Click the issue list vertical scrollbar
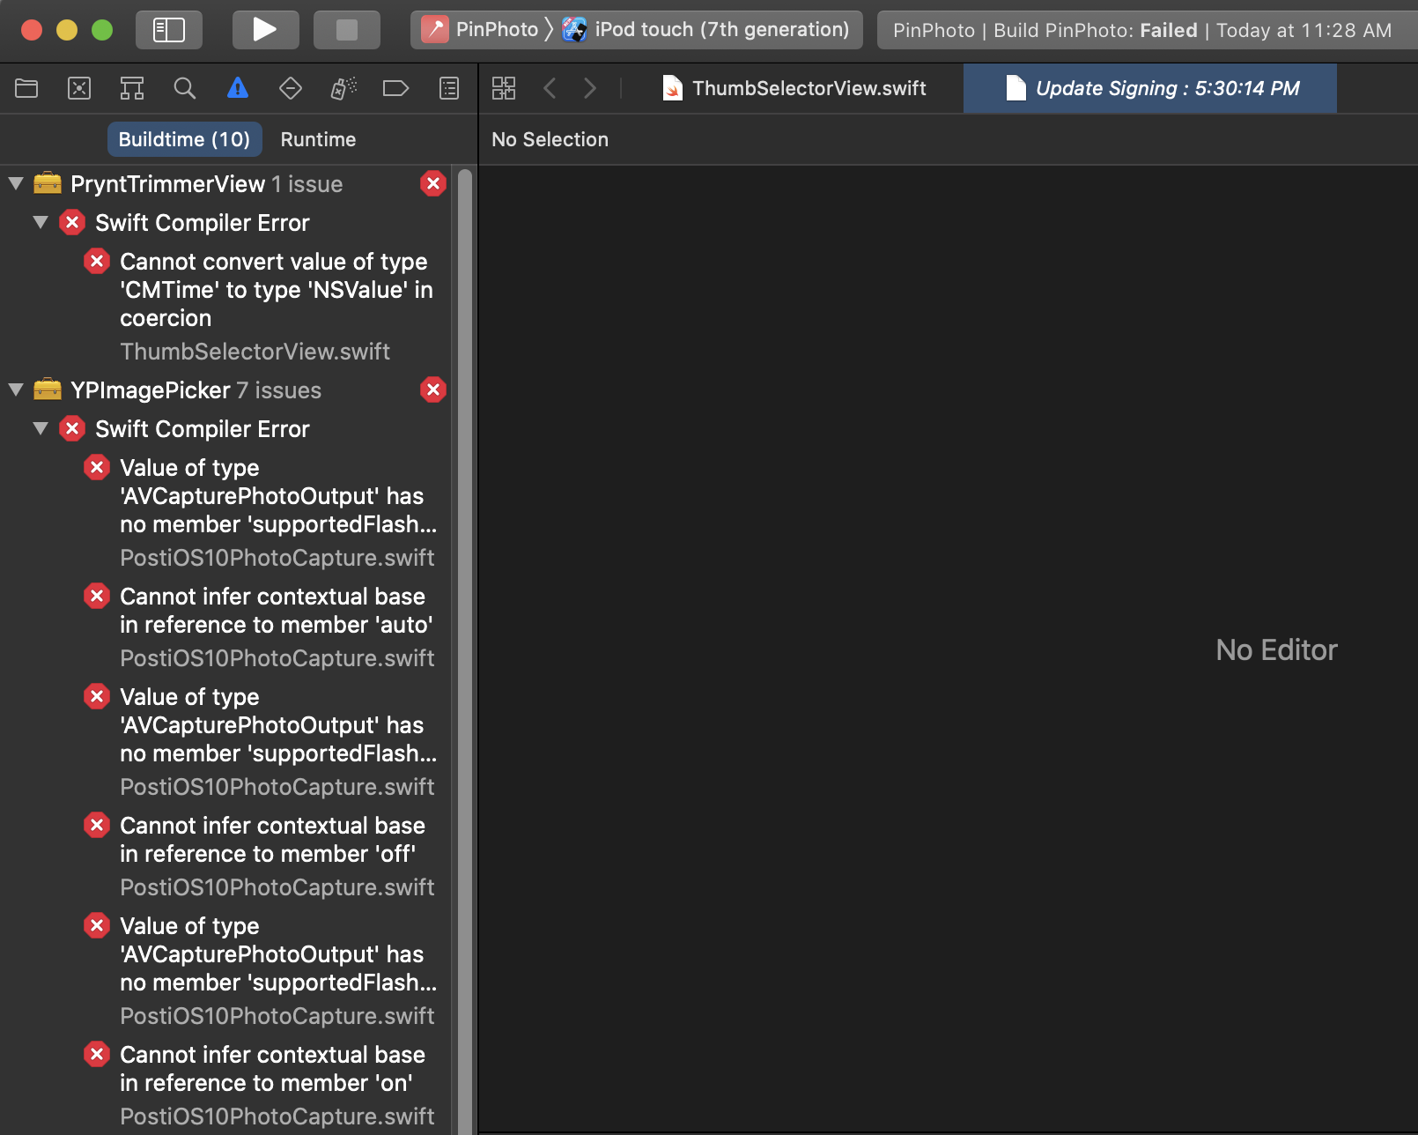1418x1135 pixels. coord(464,652)
